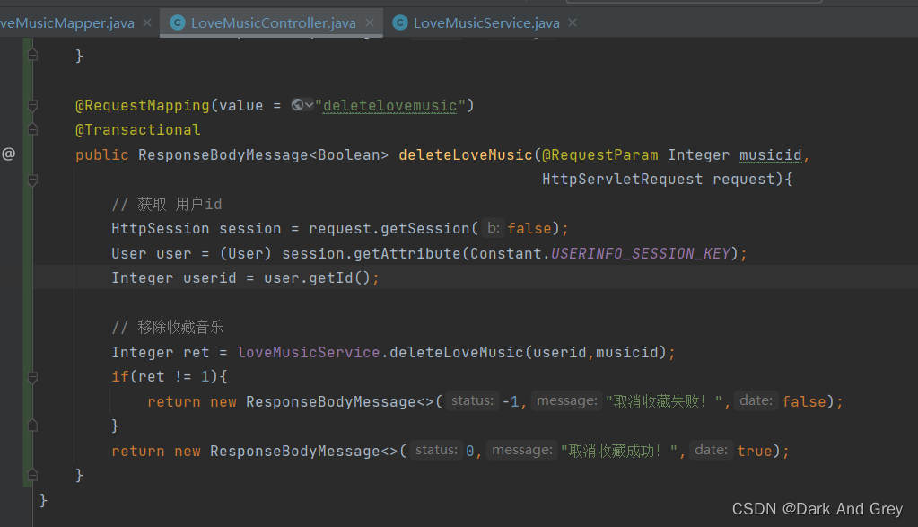The image size is (918, 527).
Task: Close the LoveMusicController.java tab
Action: [x=370, y=22]
